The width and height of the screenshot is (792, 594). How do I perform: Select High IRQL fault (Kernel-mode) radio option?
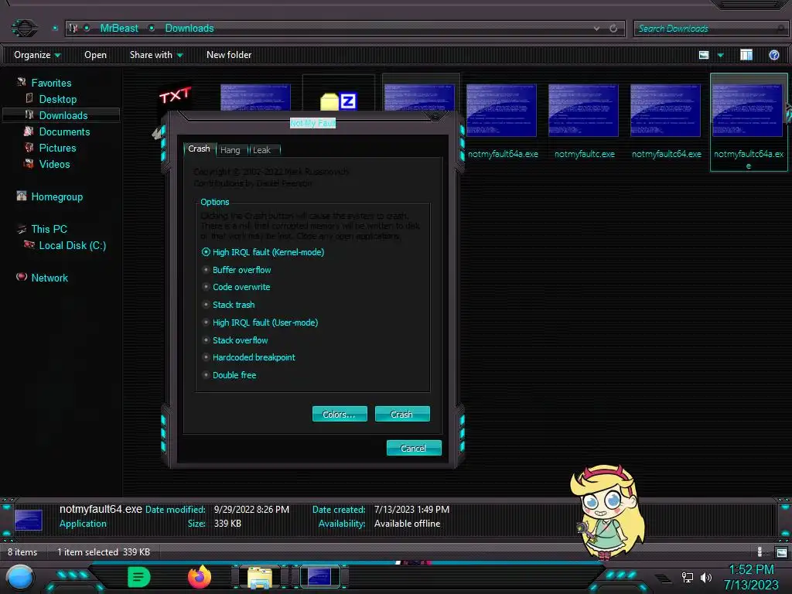point(263,252)
